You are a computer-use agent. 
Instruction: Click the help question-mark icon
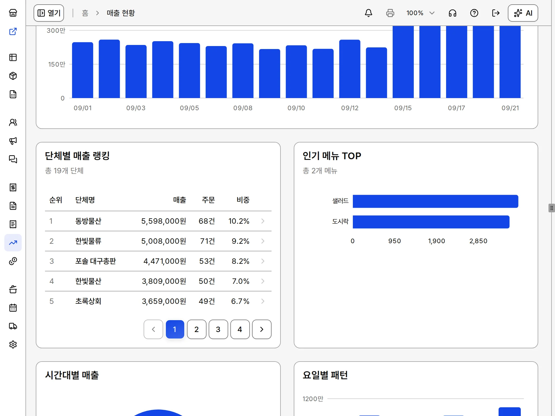click(474, 13)
